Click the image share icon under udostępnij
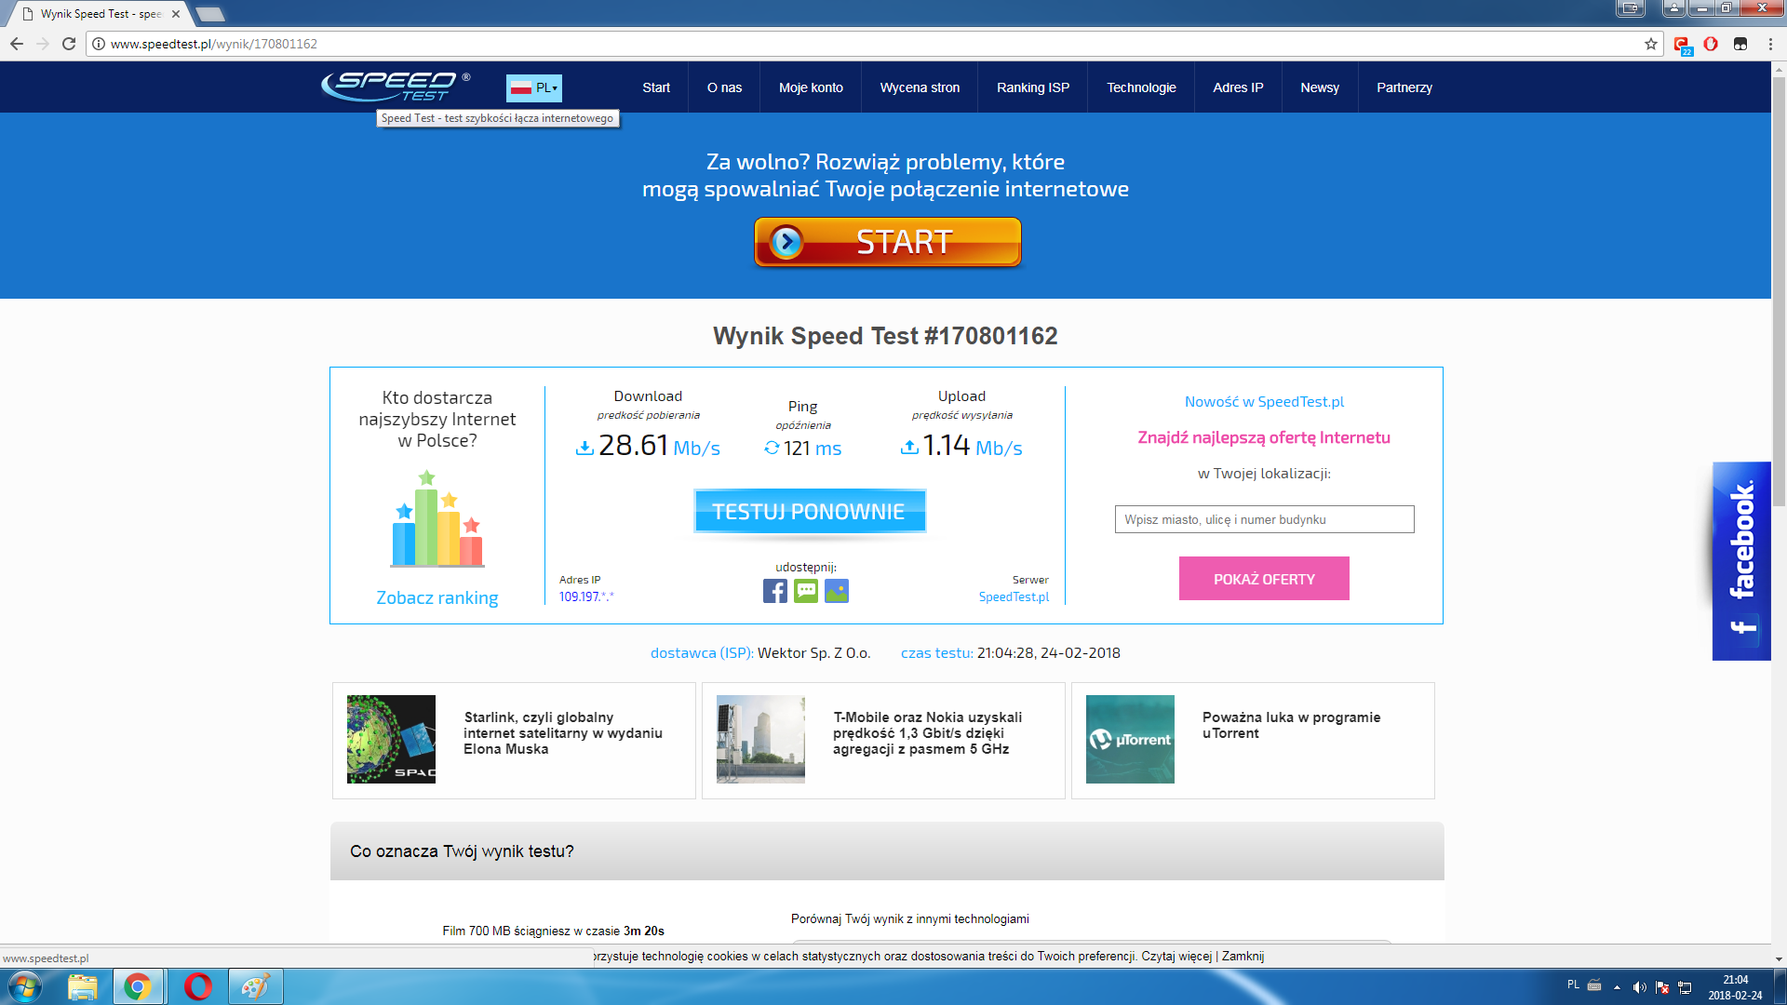The width and height of the screenshot is (1787, 1005). click(837, 591)
